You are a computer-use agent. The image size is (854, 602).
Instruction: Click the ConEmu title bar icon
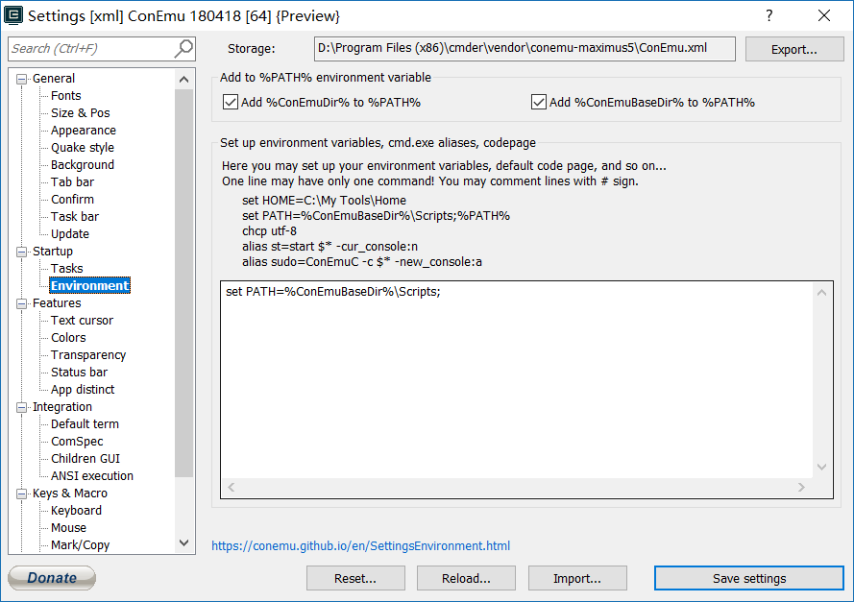(13, 15)
